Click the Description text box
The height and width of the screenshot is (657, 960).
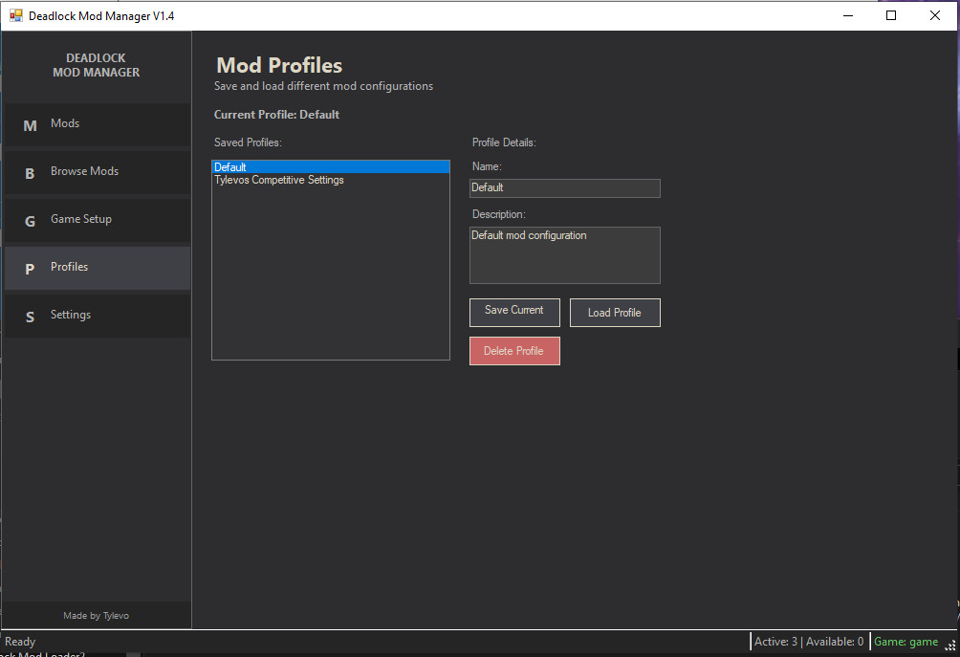(564, 254)
